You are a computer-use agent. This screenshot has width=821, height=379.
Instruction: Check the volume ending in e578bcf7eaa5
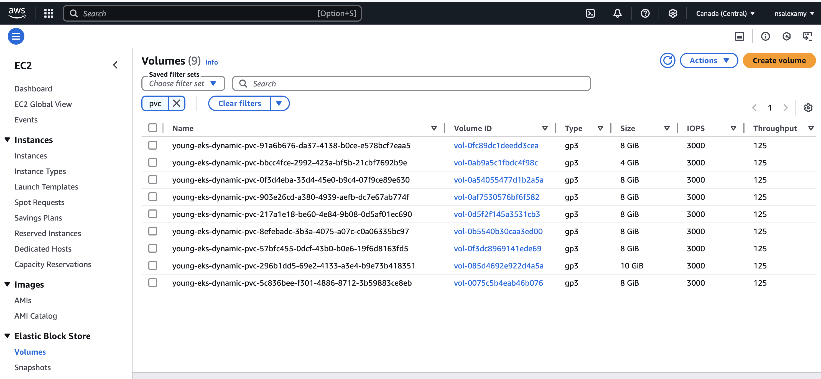153,145
